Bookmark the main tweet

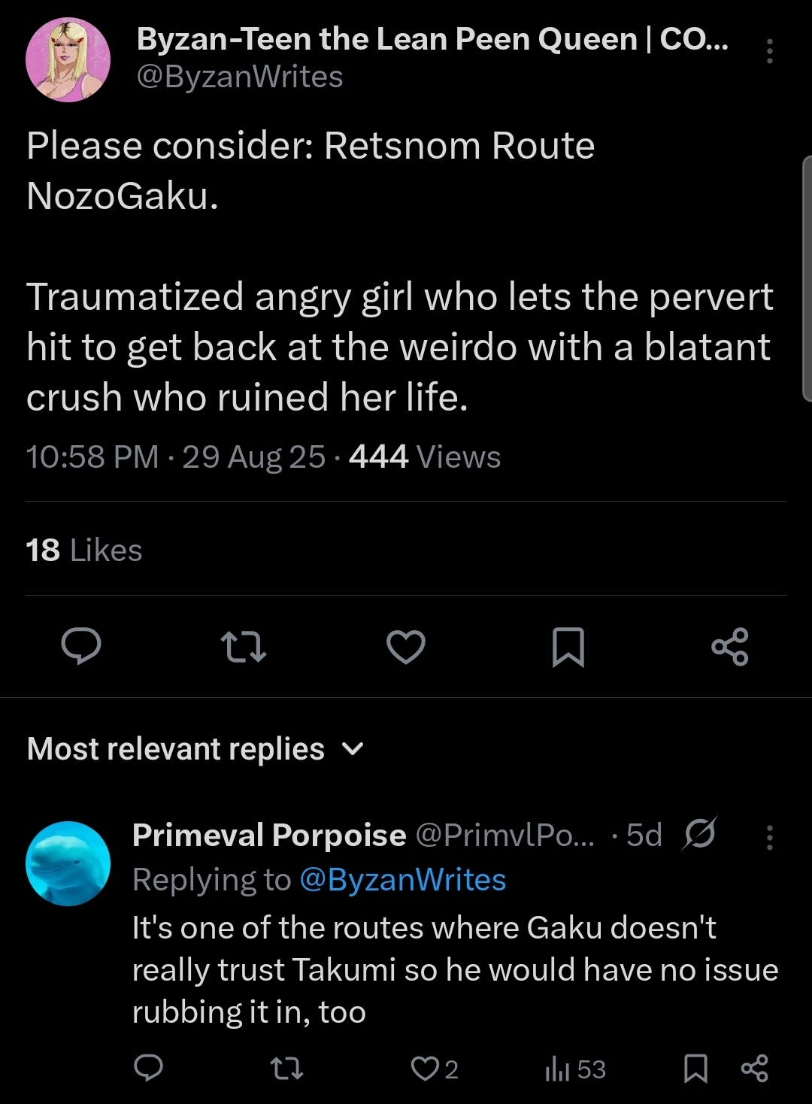[x=568, y=647]
